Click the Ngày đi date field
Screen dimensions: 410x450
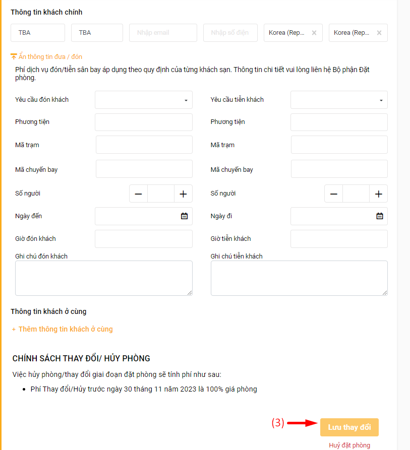pyautogui.click(x=339, y=216)
